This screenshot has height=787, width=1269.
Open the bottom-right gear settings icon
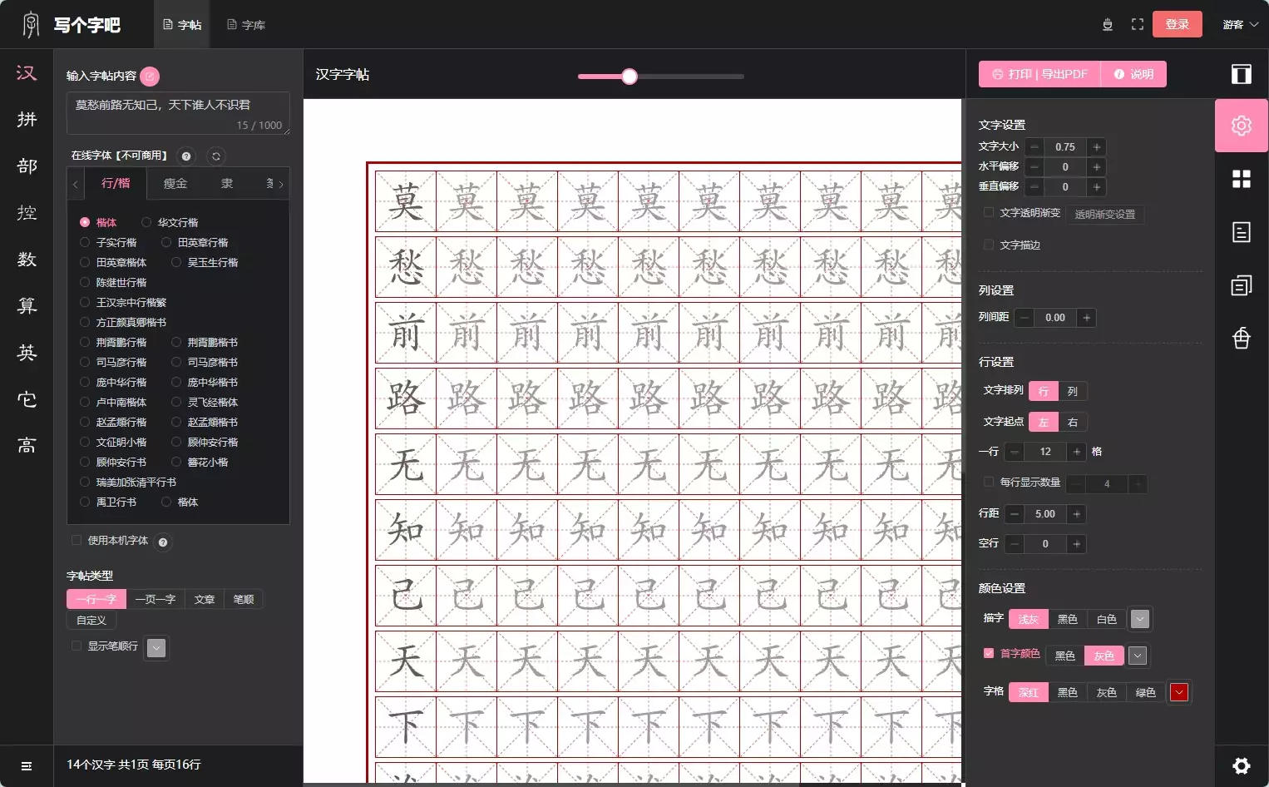click(x=1242, y=766)
